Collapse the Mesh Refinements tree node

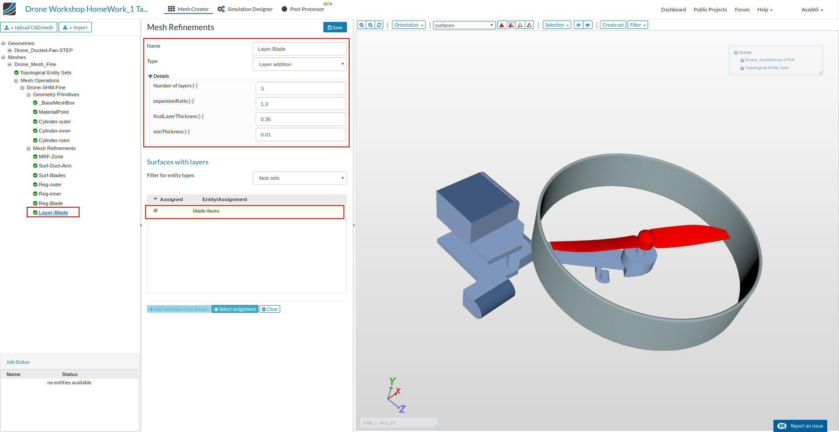(29, 149)
